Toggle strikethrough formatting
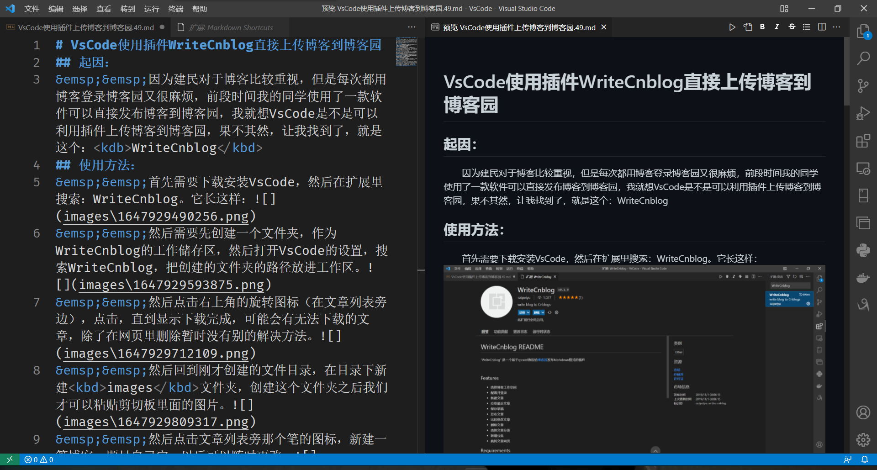The width and height of the screenshot is (877, 470). (x=792, y=27)
